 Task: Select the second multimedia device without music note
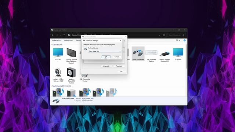pyautogui.click(x=72, y=93)
